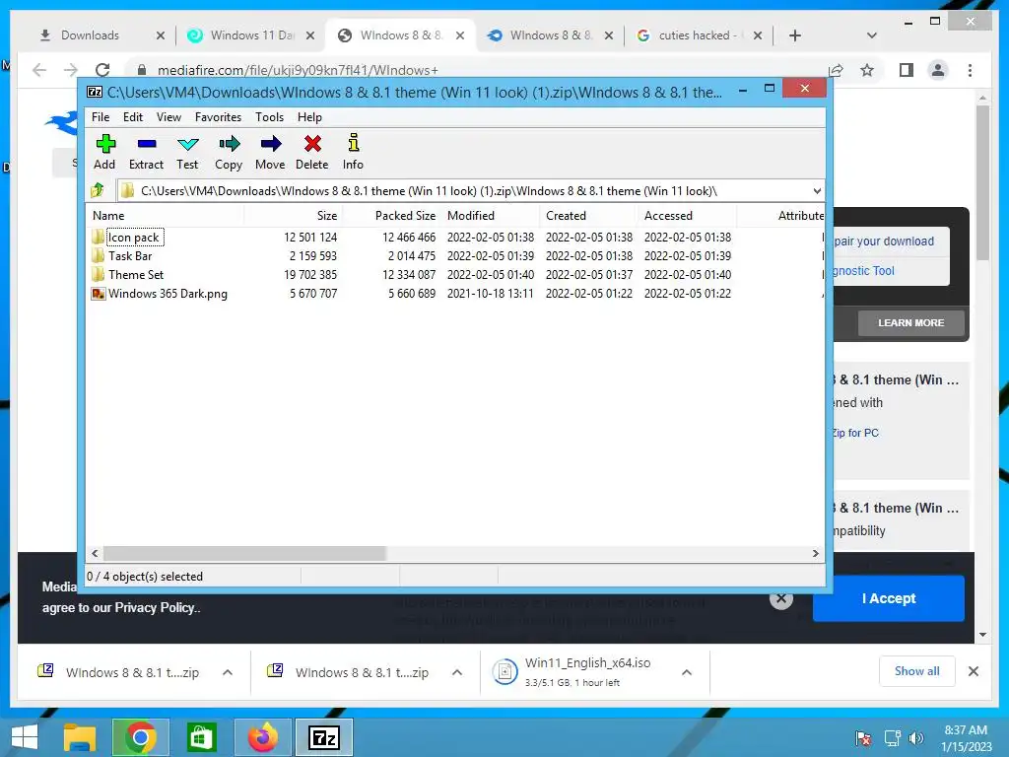
Task: Open the Help menu
Action: 309,117
